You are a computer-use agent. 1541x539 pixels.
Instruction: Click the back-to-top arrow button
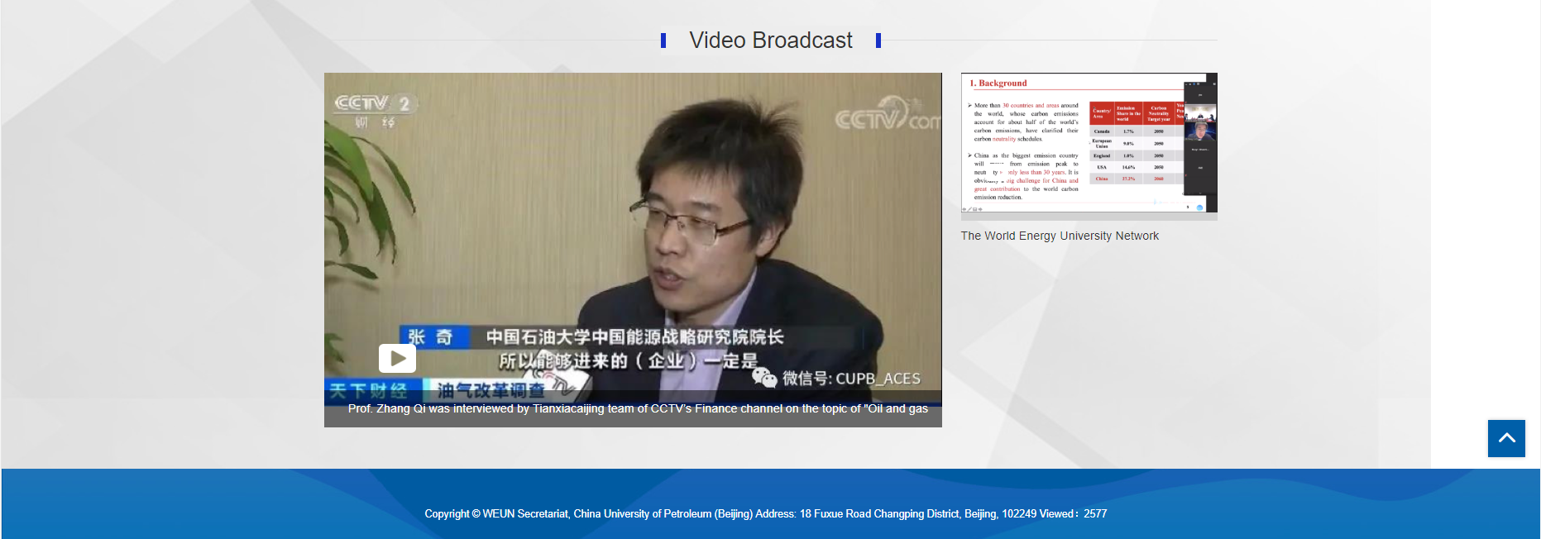(1505, 438)
